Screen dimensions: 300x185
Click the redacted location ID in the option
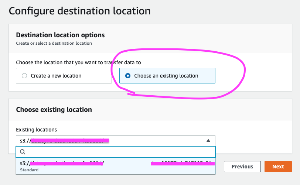pyautogui.click(x=183, y=163)
